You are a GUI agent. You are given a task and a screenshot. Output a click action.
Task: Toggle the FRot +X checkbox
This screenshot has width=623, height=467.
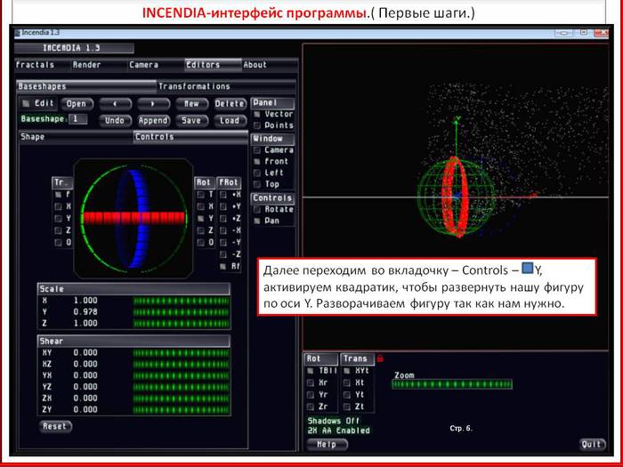[223, 195]
